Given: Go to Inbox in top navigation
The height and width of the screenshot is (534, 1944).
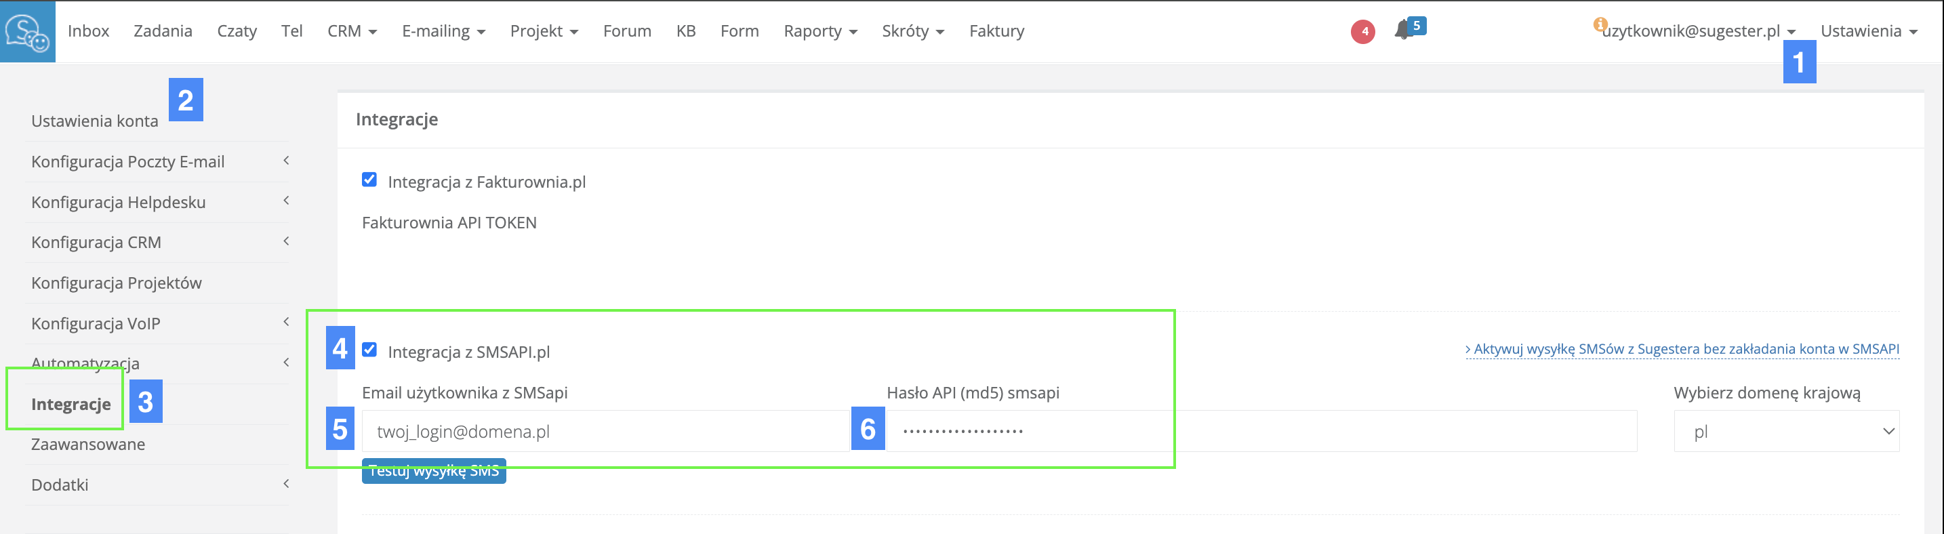Looking at the screenshot, I should pos(88,32).
